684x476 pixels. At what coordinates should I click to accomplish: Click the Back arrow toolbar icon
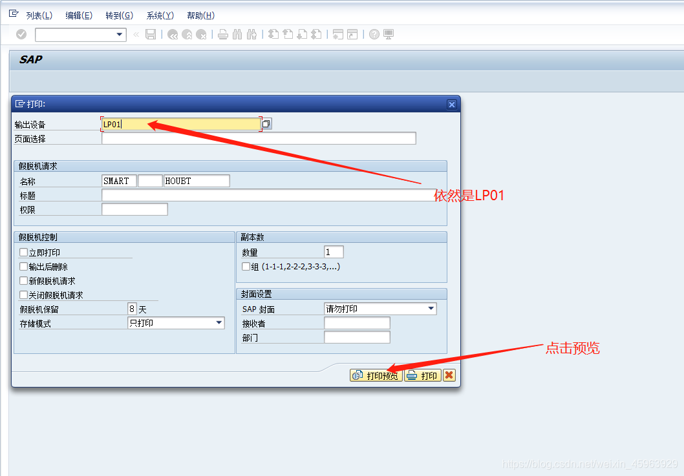click(173, 34)
